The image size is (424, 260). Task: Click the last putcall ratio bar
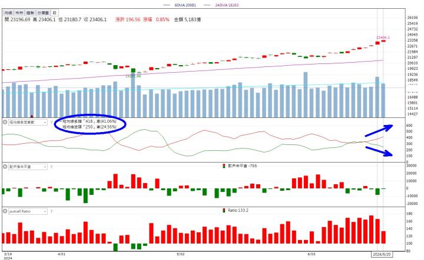[383, 237]
